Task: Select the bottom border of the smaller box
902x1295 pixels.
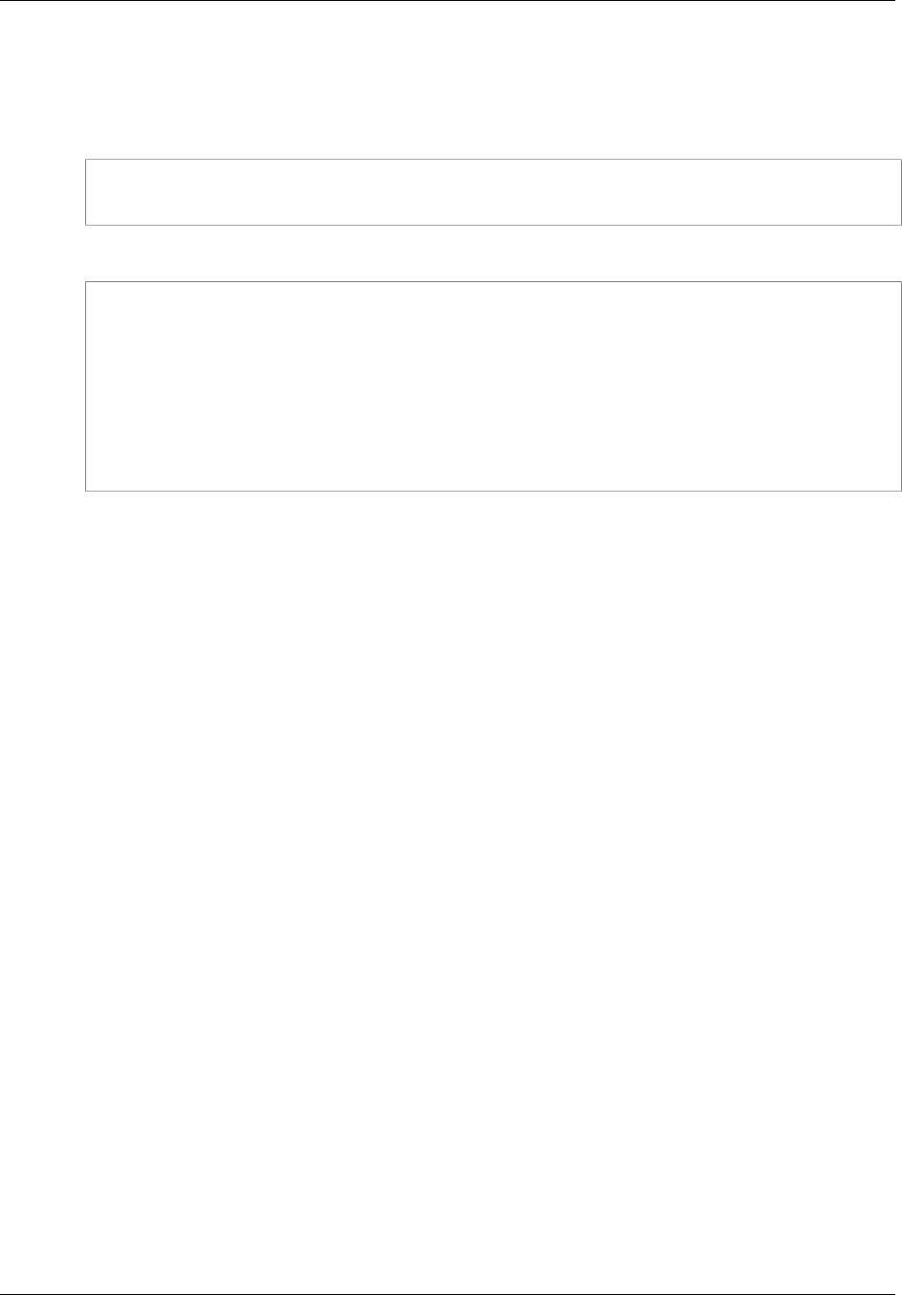Action: (494, 225)
